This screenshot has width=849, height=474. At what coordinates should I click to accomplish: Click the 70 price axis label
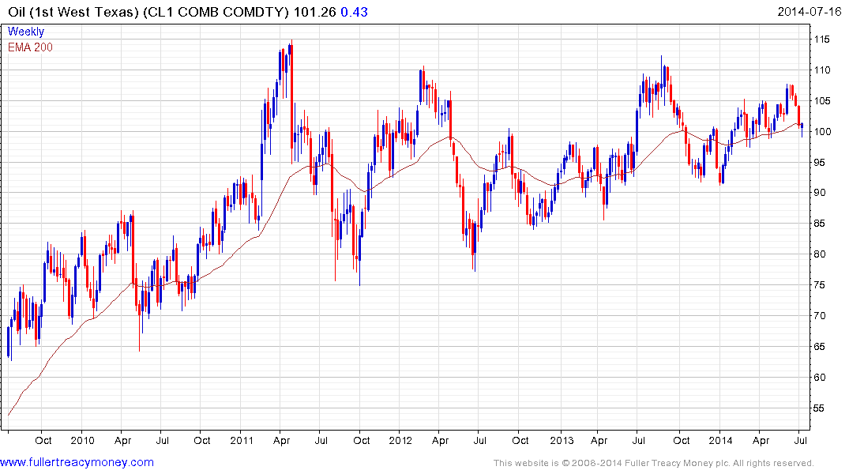[x=820, y=316]
